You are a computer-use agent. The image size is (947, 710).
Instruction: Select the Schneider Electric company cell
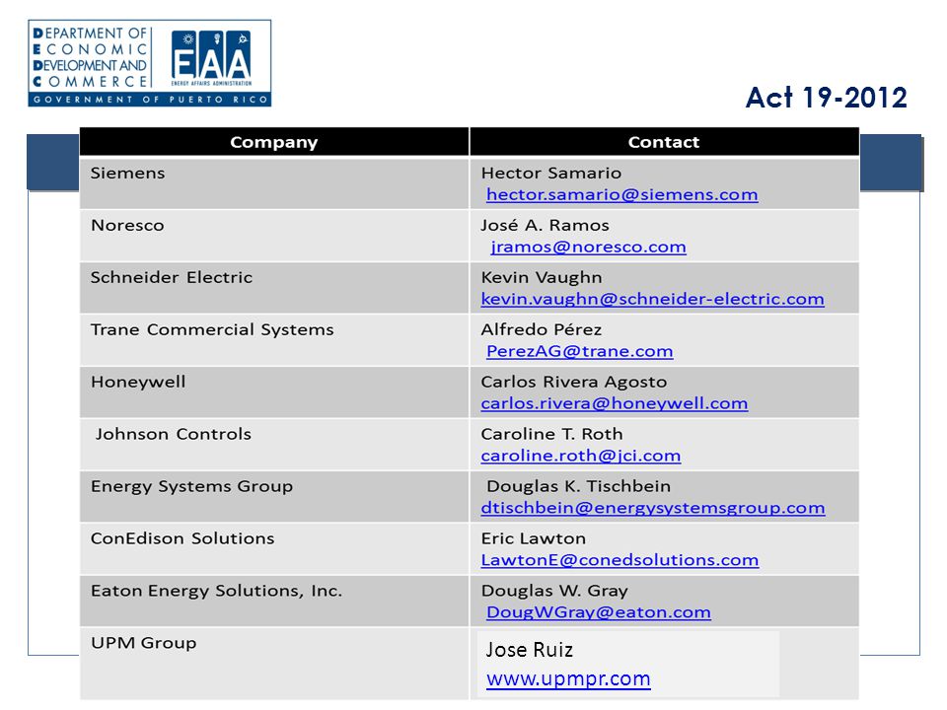point(274,288)
